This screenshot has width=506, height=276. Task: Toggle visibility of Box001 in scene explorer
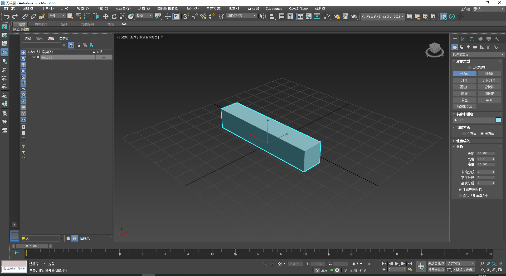click(34, 57)
